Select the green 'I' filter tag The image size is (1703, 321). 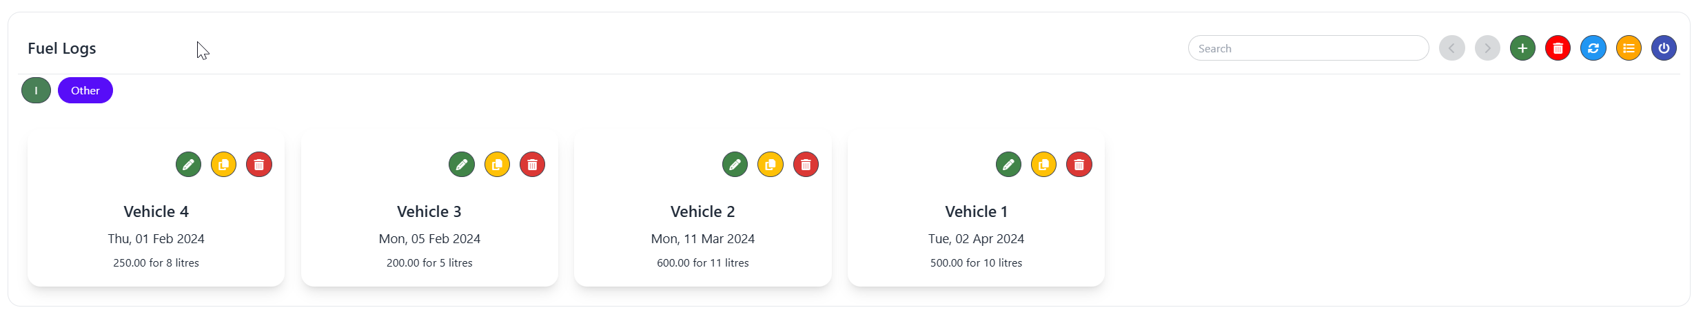point(36,90)
